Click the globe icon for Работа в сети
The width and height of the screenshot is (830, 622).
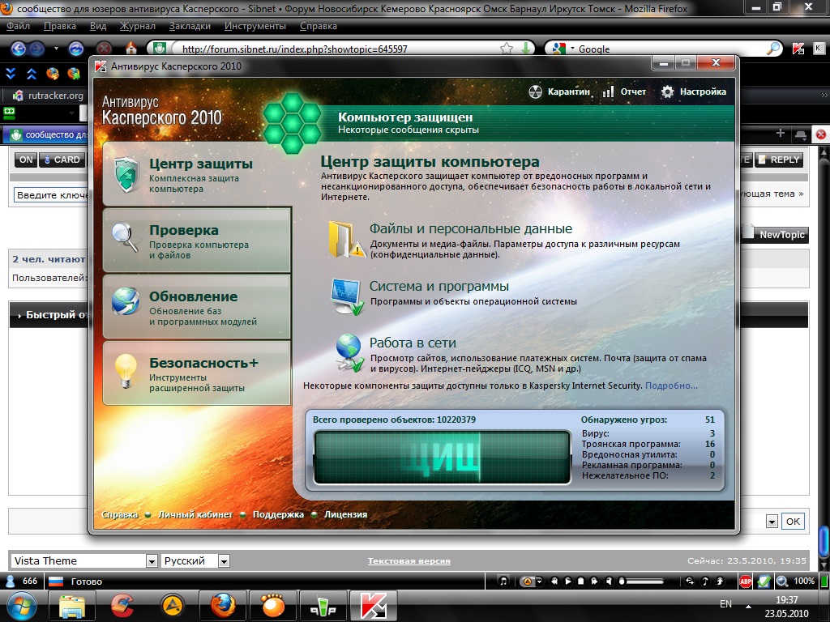(x=349, y=353)
